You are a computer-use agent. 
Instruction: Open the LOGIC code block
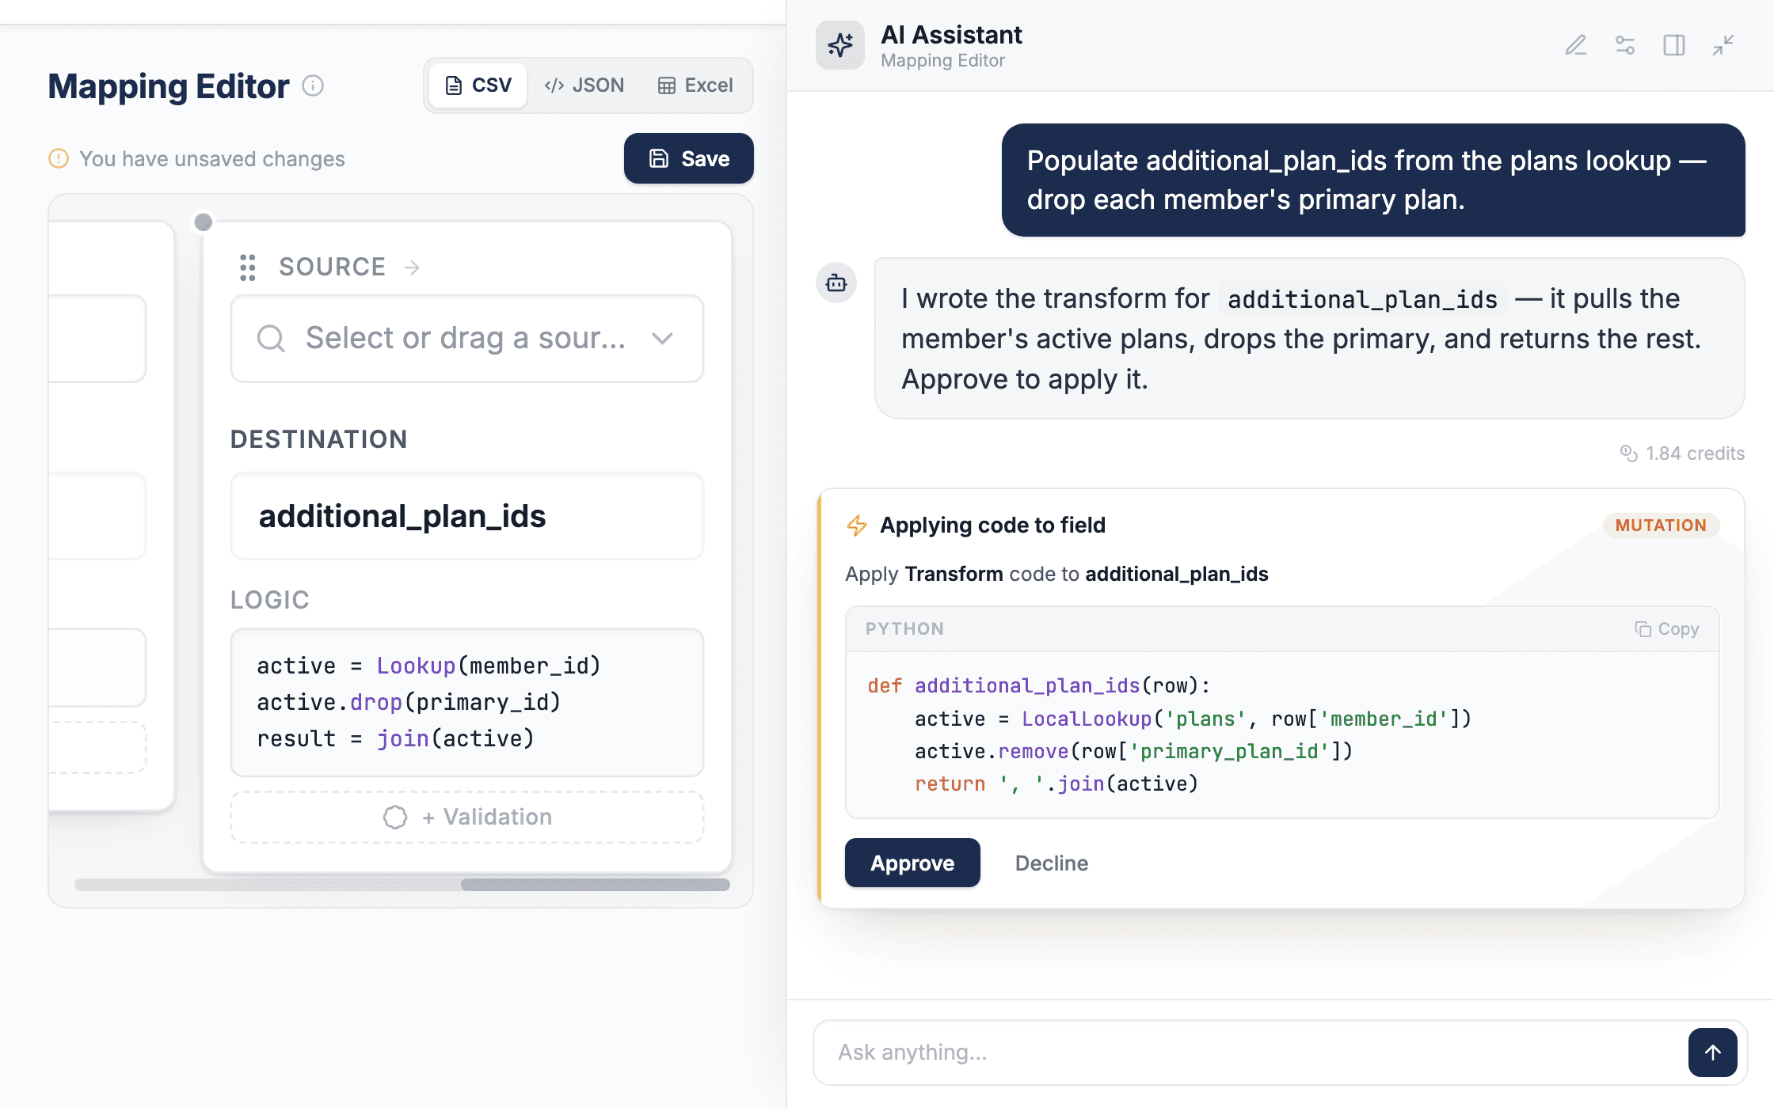pyautogui.click(x=467, y=702)
